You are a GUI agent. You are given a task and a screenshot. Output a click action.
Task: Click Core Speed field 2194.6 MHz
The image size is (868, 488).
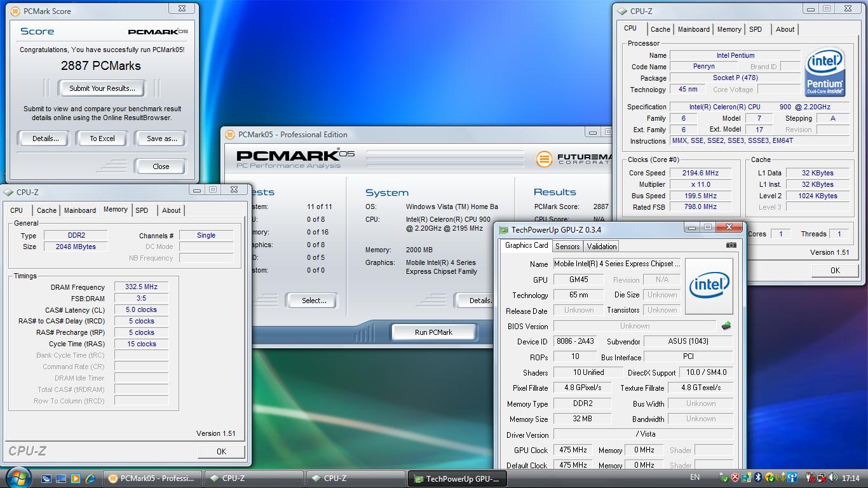tap(701, 173)
